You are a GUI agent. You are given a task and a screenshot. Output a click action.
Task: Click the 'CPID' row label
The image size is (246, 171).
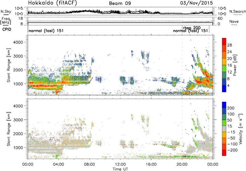coord(7,29)
